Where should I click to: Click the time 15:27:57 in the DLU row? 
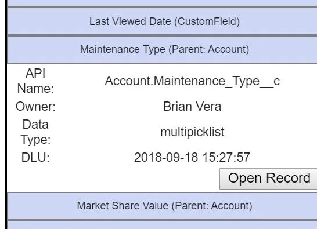click(x=226, y=157)
